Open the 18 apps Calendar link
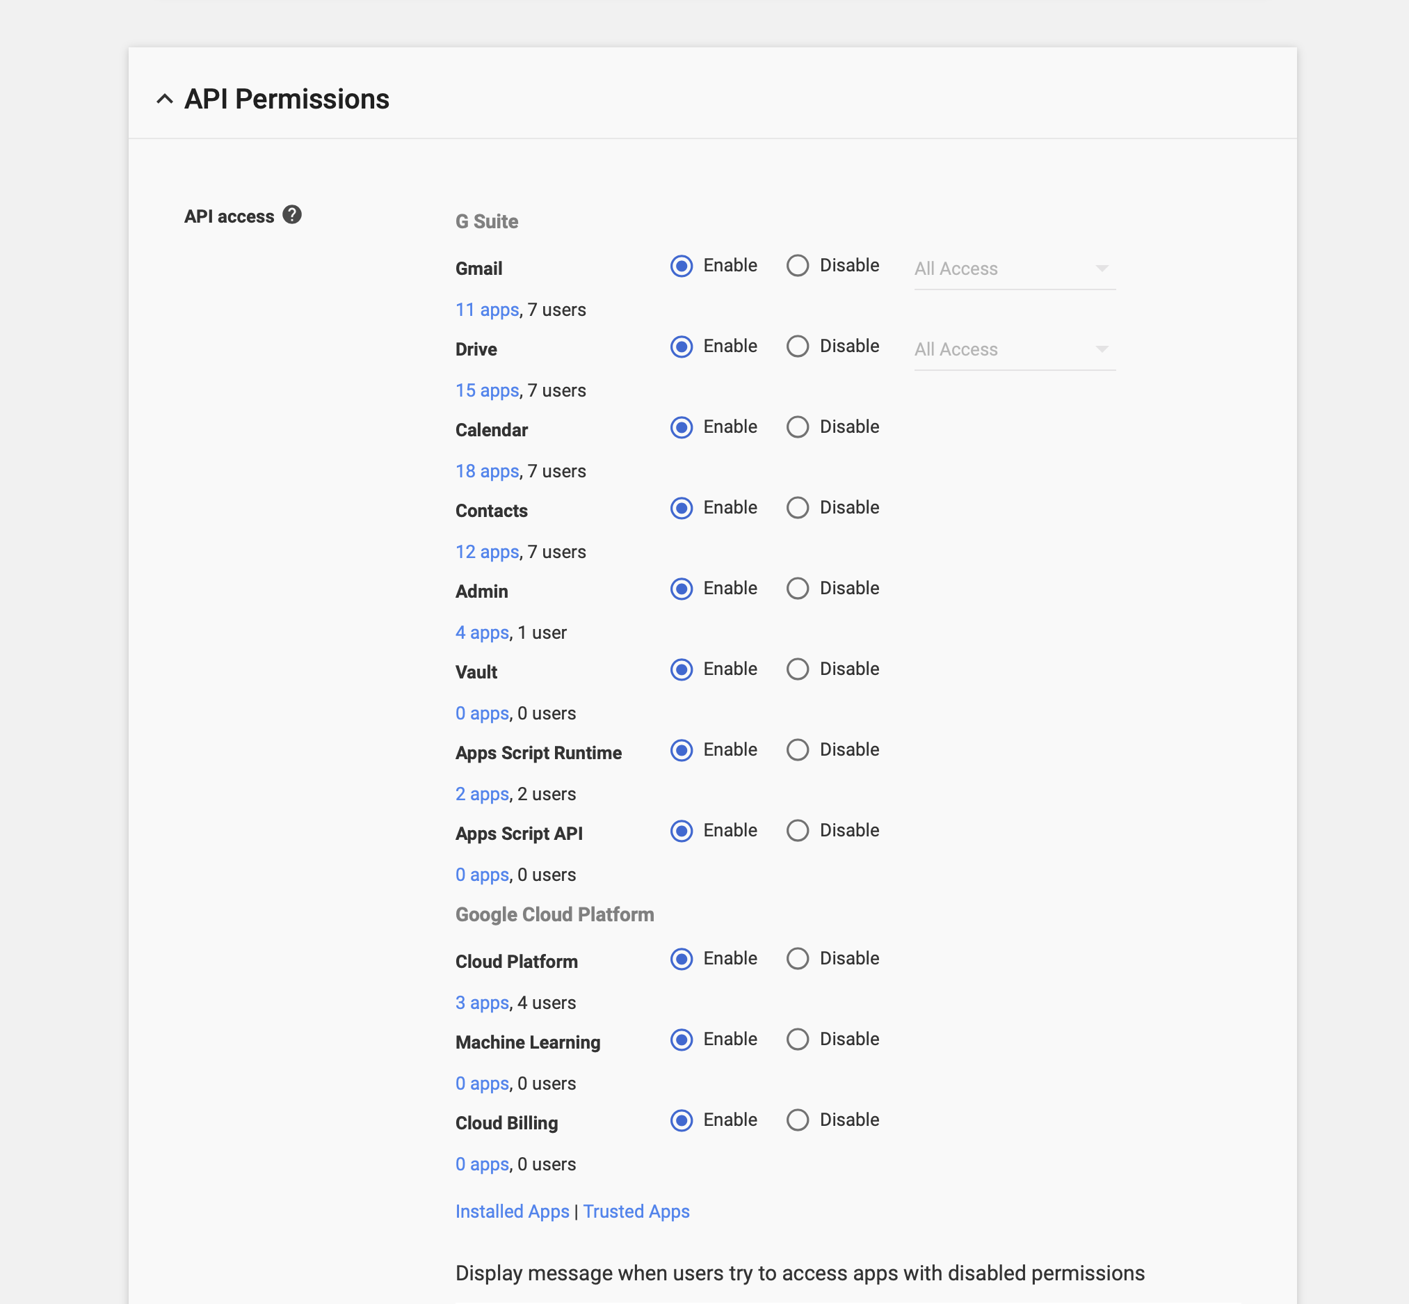This screenshot has height=1304, width=1409. pyautogui.click(x=487, y=471)
